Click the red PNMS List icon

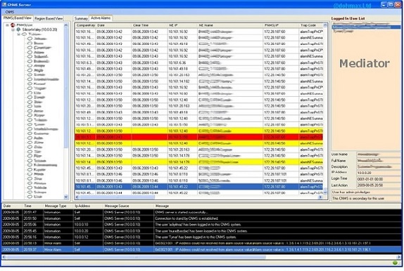coord(13,25)
